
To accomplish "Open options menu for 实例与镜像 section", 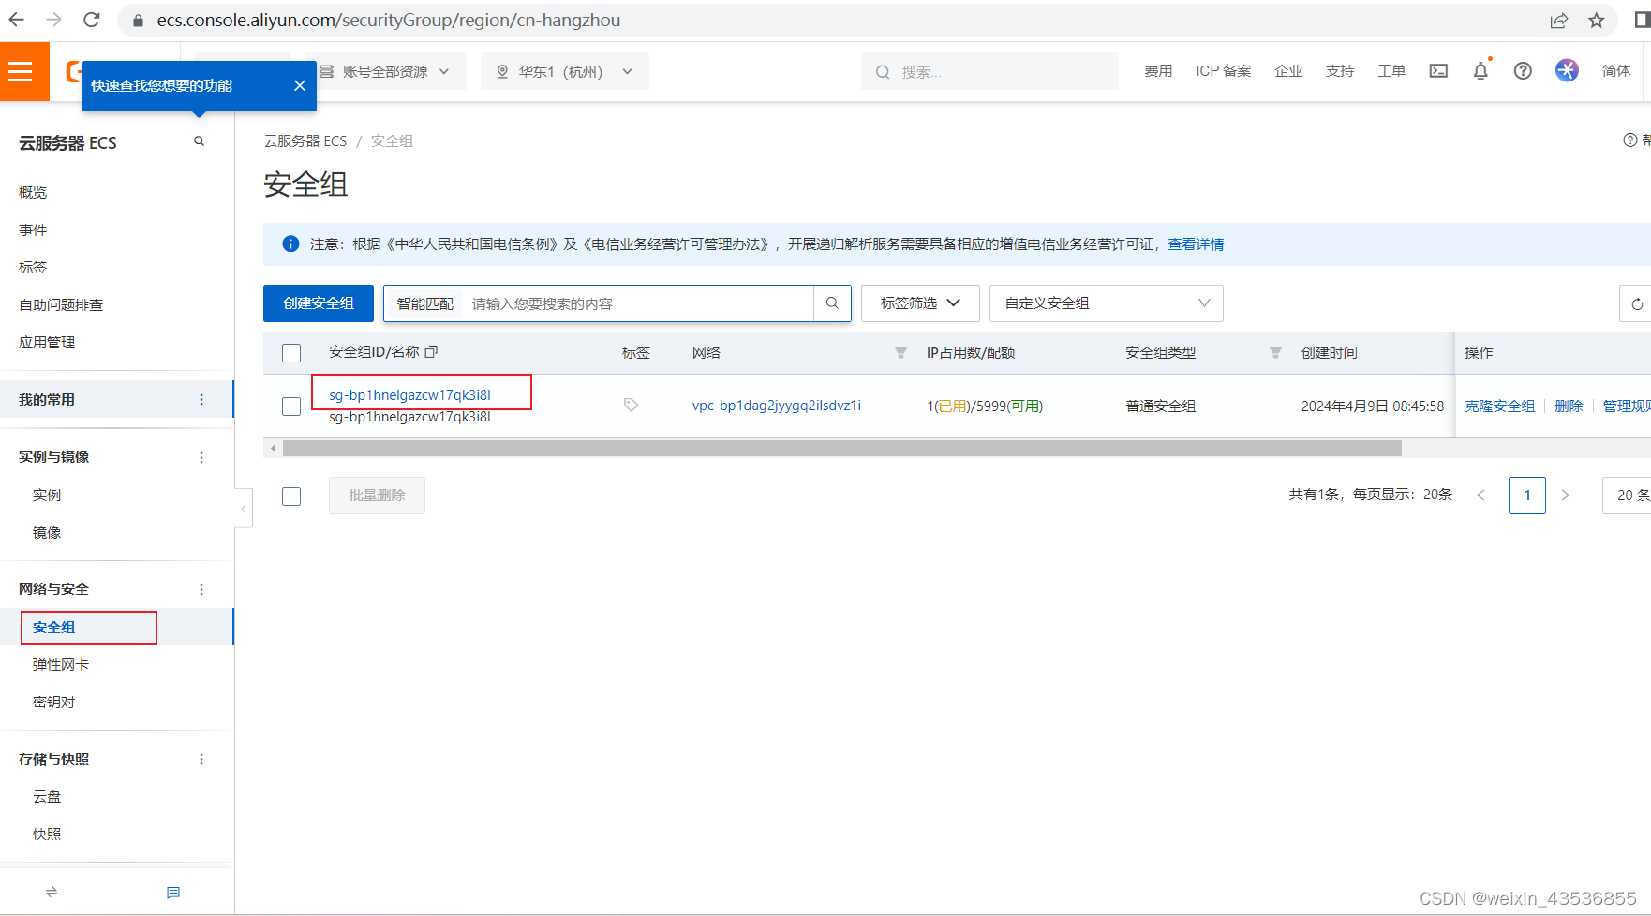I will 201,457.
